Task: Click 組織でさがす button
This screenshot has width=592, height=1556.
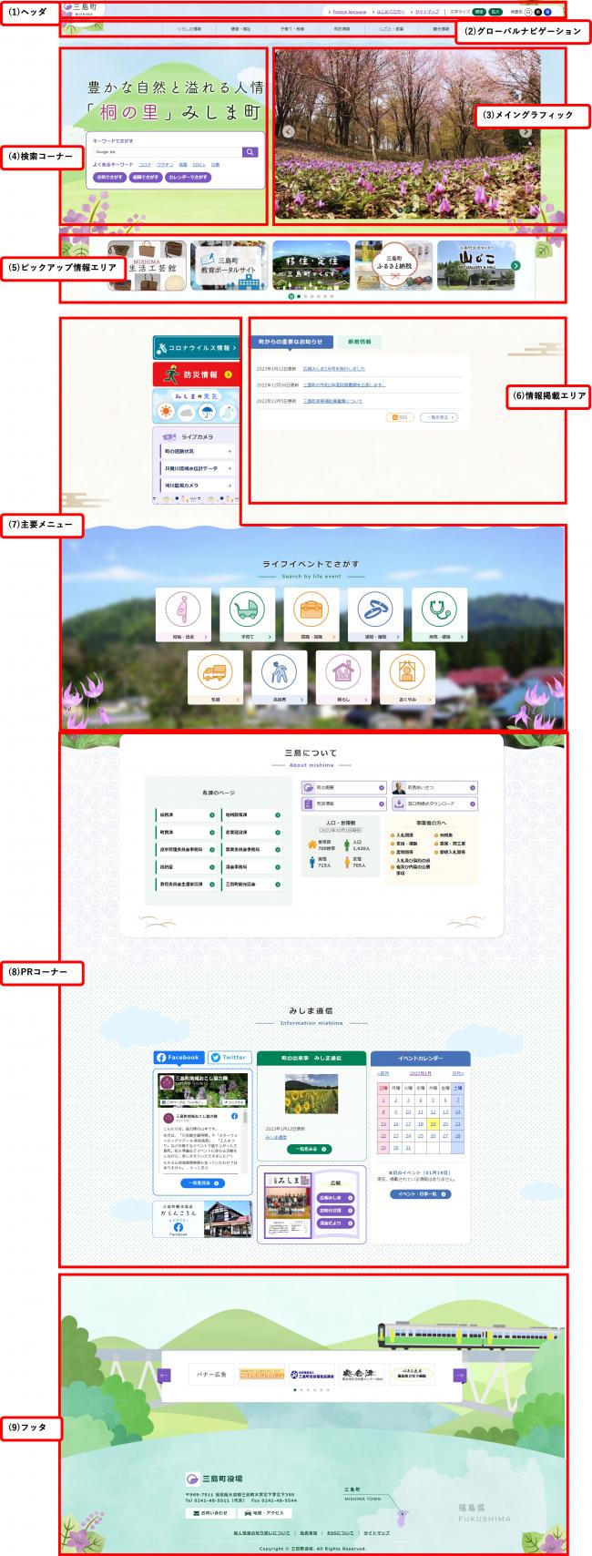Action: (145, 178)
